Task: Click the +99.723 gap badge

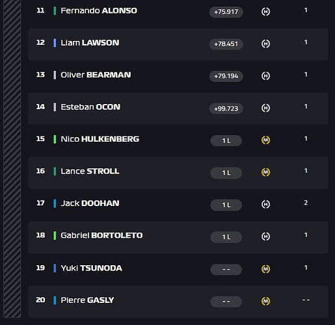Action: 226,109
